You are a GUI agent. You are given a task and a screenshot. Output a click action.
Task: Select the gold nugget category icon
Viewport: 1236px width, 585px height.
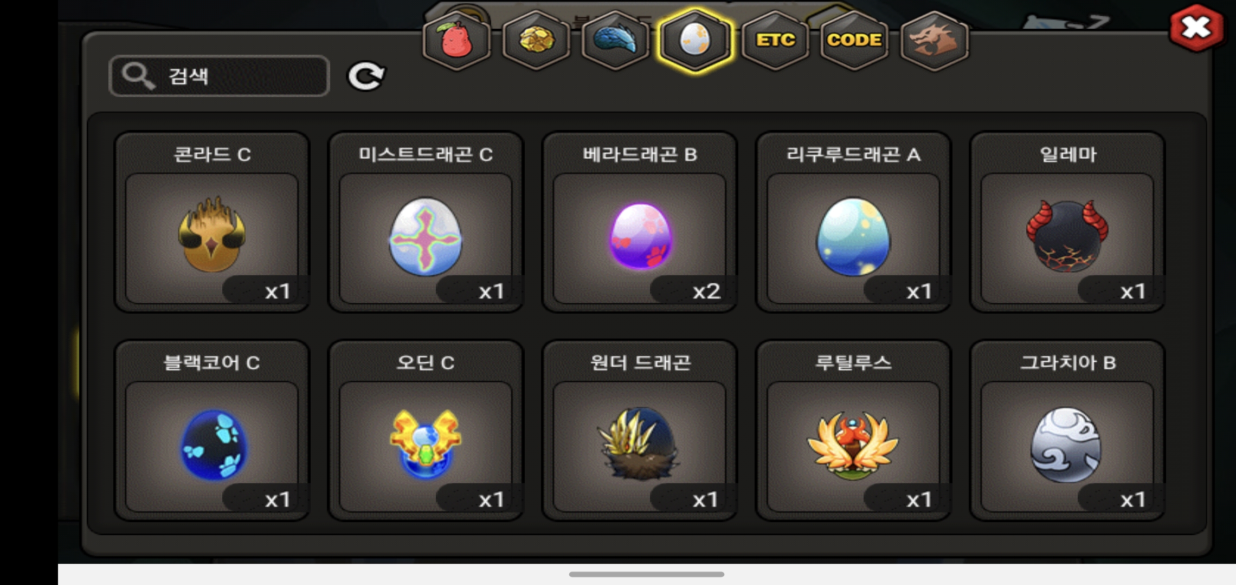point(536,40)
